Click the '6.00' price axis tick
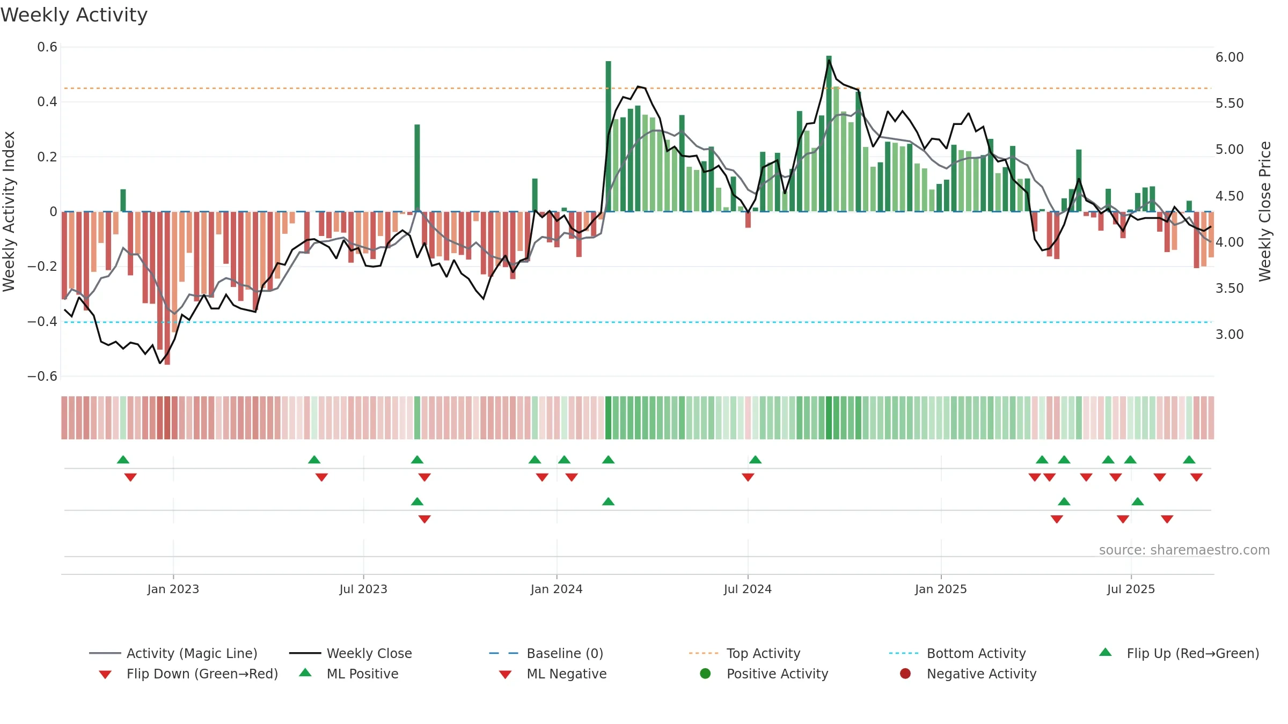The width and height of the screenshot is (1288, 724). tap(1230, 57)
